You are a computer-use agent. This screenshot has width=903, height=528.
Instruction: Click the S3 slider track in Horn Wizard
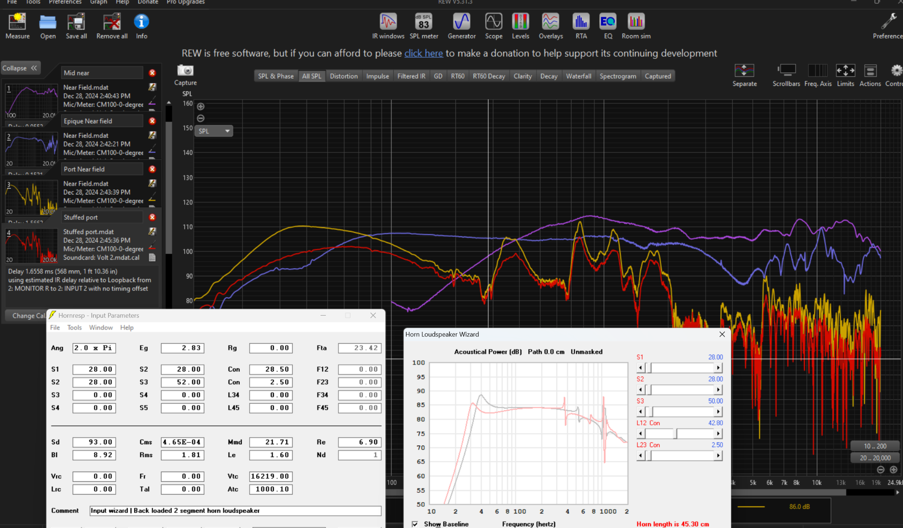(x=679, y=412)
